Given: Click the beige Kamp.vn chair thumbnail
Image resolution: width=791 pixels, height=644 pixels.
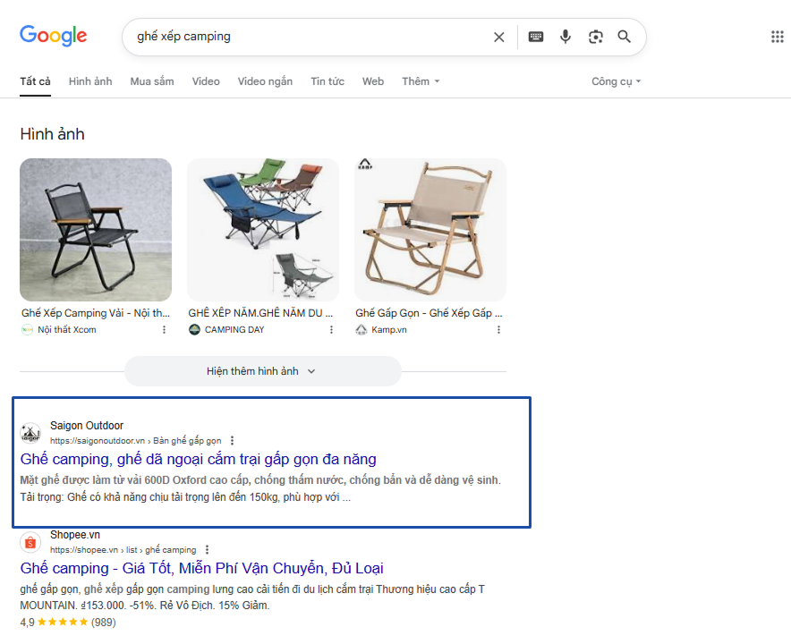Looking at the screenshot, I should [430, 230].
